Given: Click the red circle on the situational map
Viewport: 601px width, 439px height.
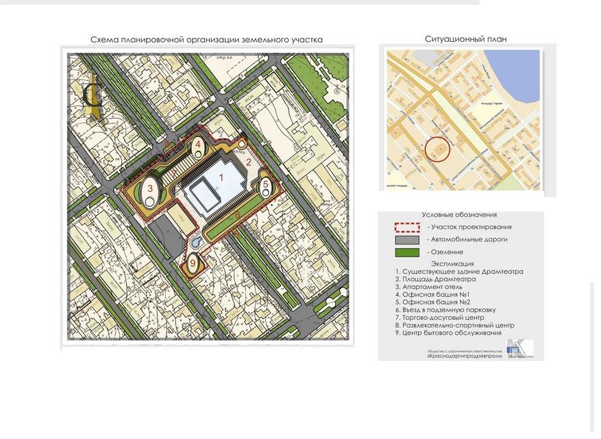Looking at the screenshot, I should pos(438,148).
